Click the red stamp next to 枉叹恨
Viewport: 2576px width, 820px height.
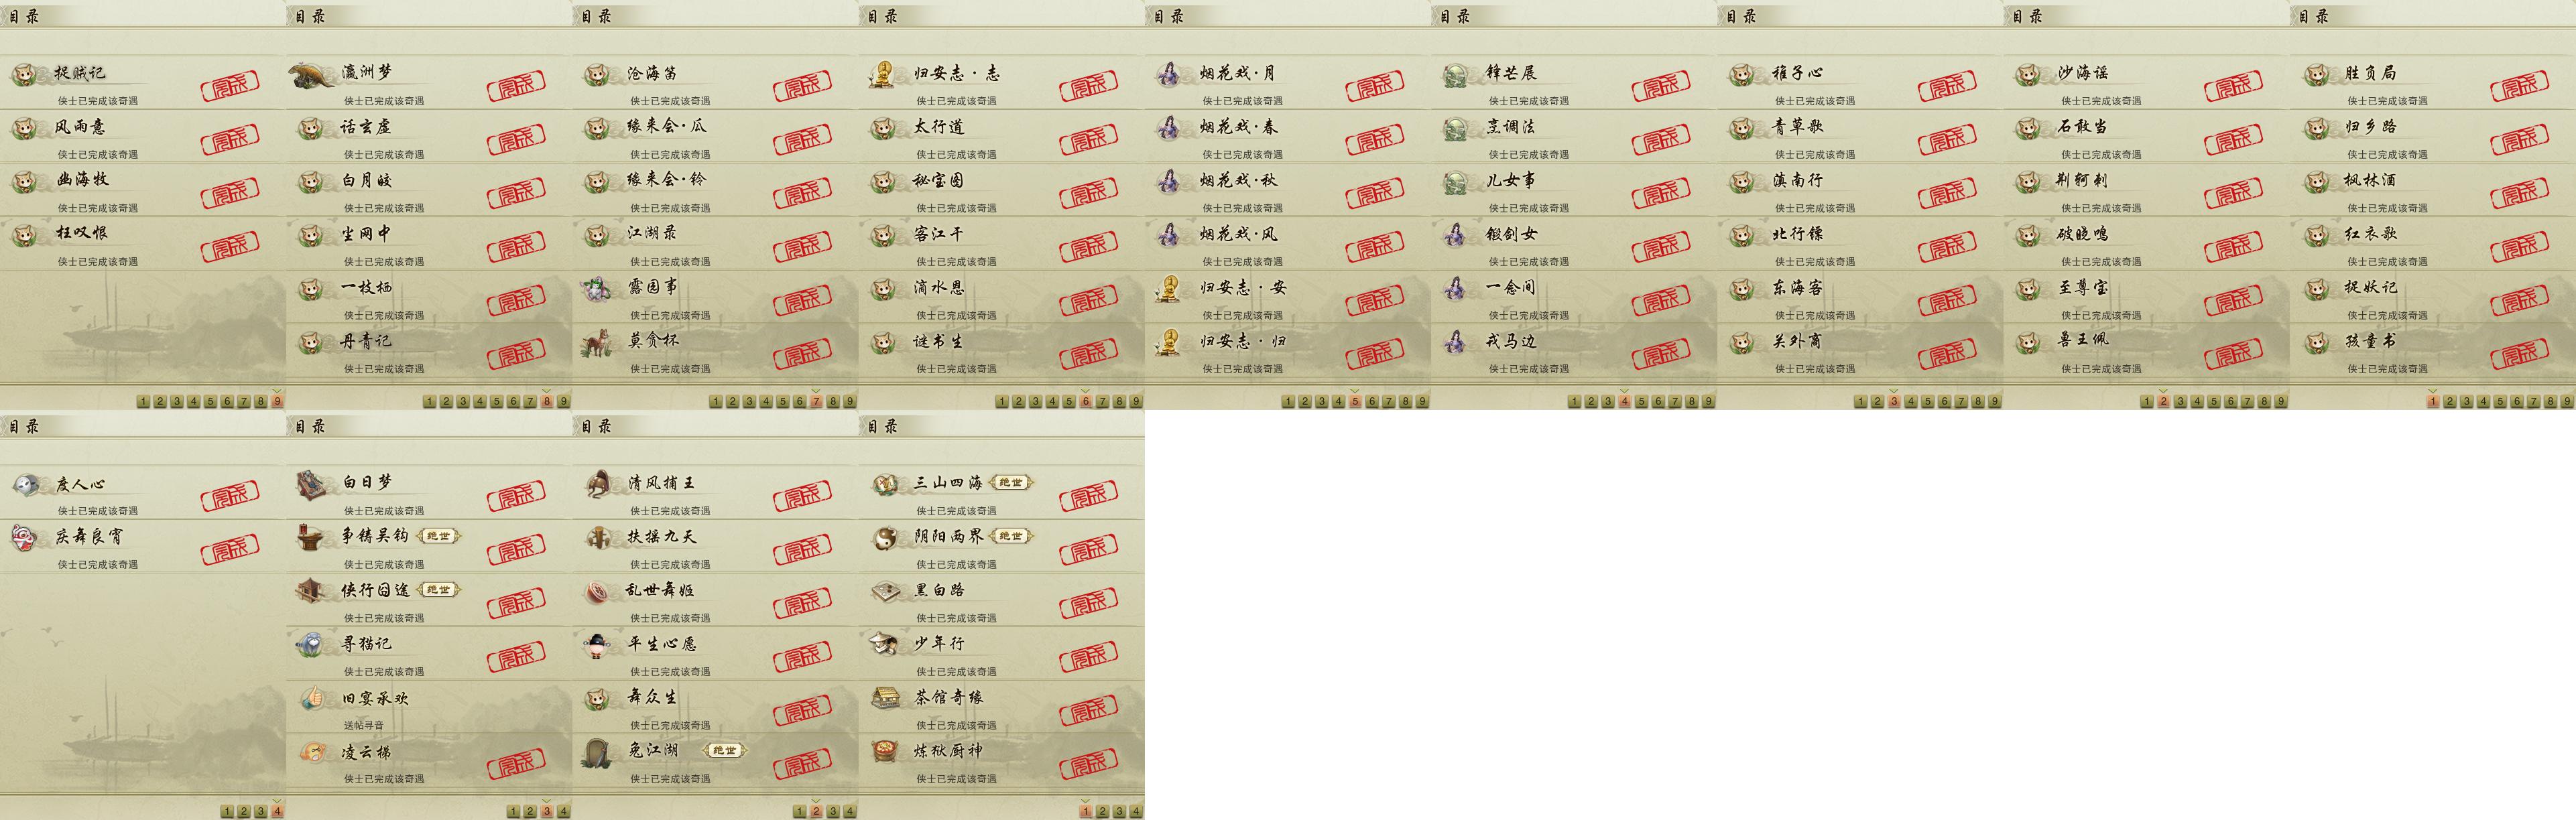(x=230, y=247)
